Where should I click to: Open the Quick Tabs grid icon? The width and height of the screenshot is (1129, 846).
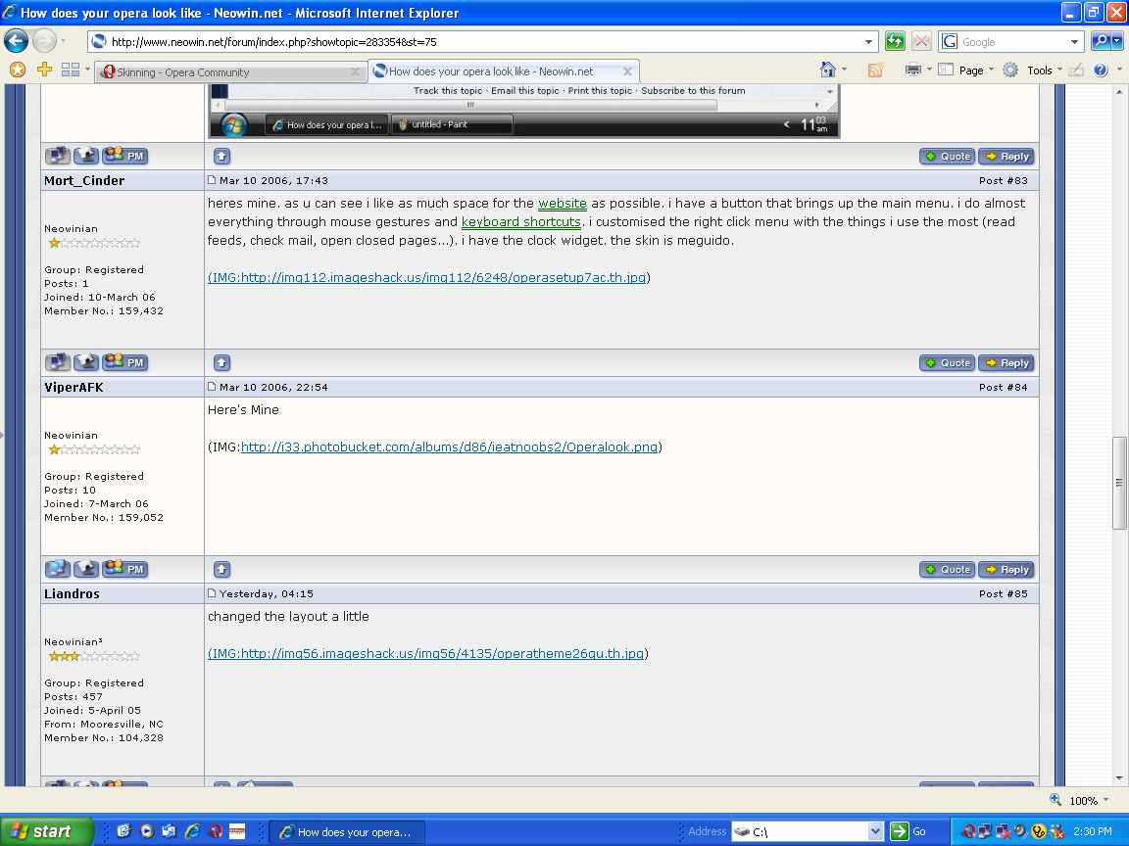click(x=70, y=70)
